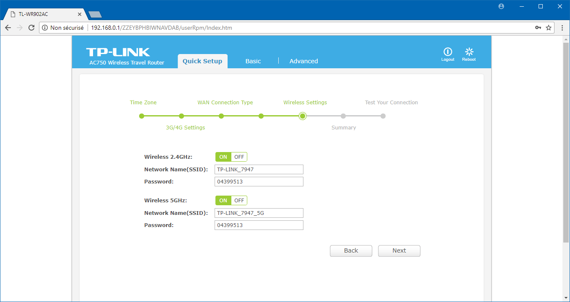The width and height of the screenshot is (570, 302).
Task: Click the 2.4GHz Password field
Action: pos(259,181)
